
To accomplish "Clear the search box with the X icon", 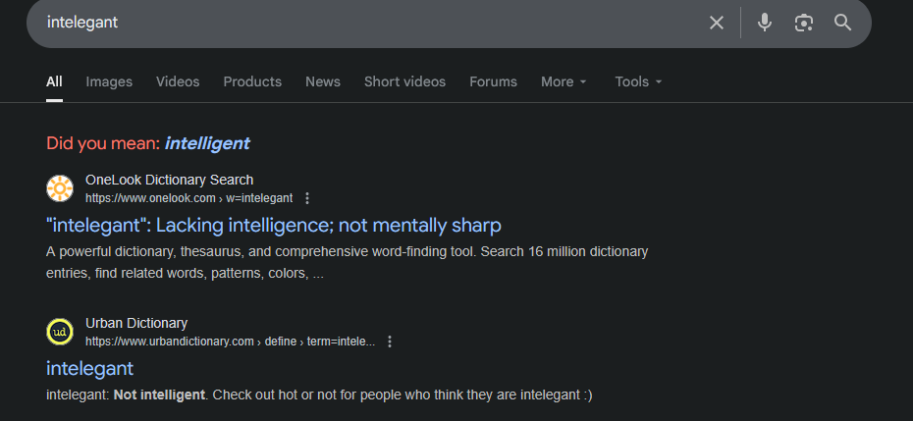I will coord(717,23).
